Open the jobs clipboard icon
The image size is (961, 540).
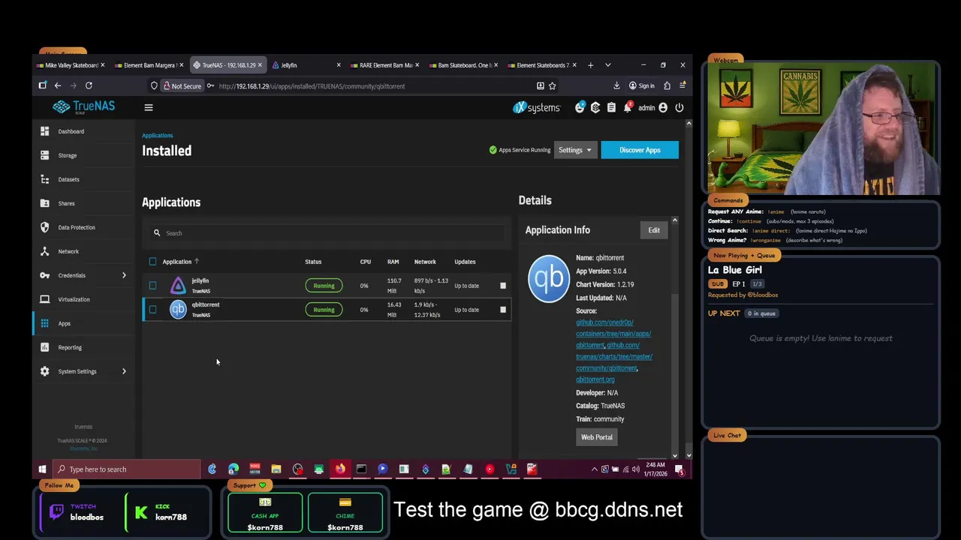tap(611, 107)
